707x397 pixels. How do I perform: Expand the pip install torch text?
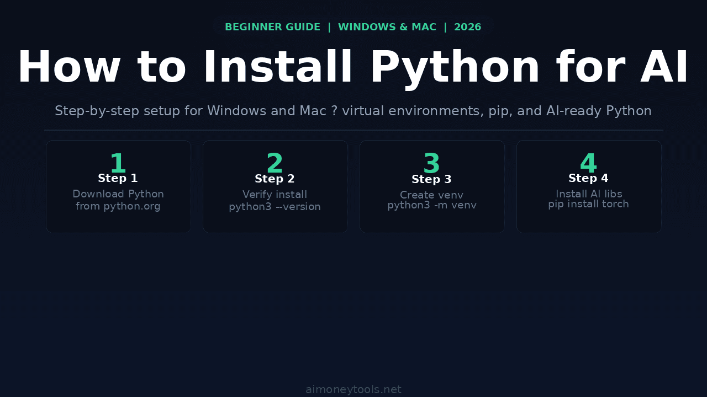[x=588, y=203]
